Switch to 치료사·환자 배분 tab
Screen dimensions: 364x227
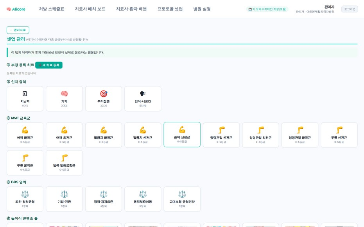tap(131, 9)
